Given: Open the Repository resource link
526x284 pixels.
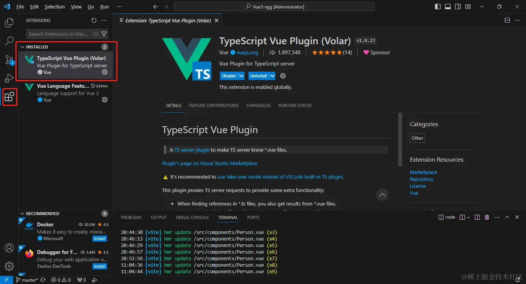Looking at the screenshot, I should coord(421,179).
